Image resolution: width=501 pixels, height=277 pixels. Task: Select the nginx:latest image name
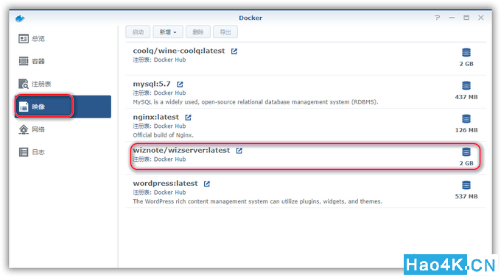(x=156, y=118)
